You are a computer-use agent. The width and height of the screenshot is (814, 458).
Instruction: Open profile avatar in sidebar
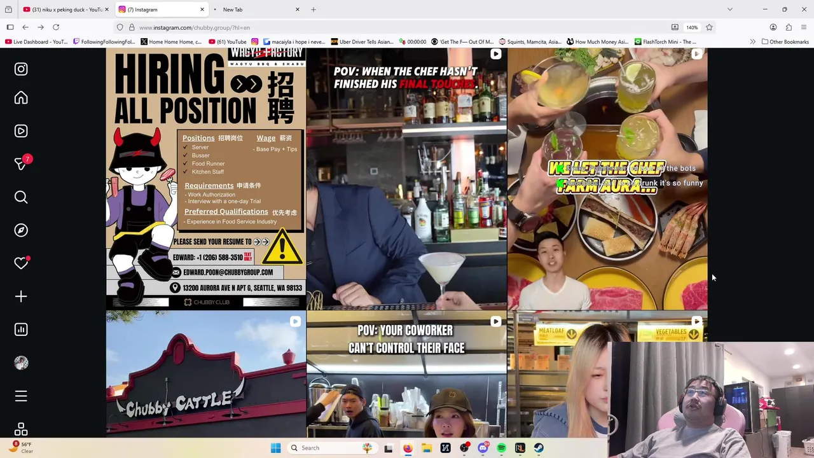click(21, 363)
